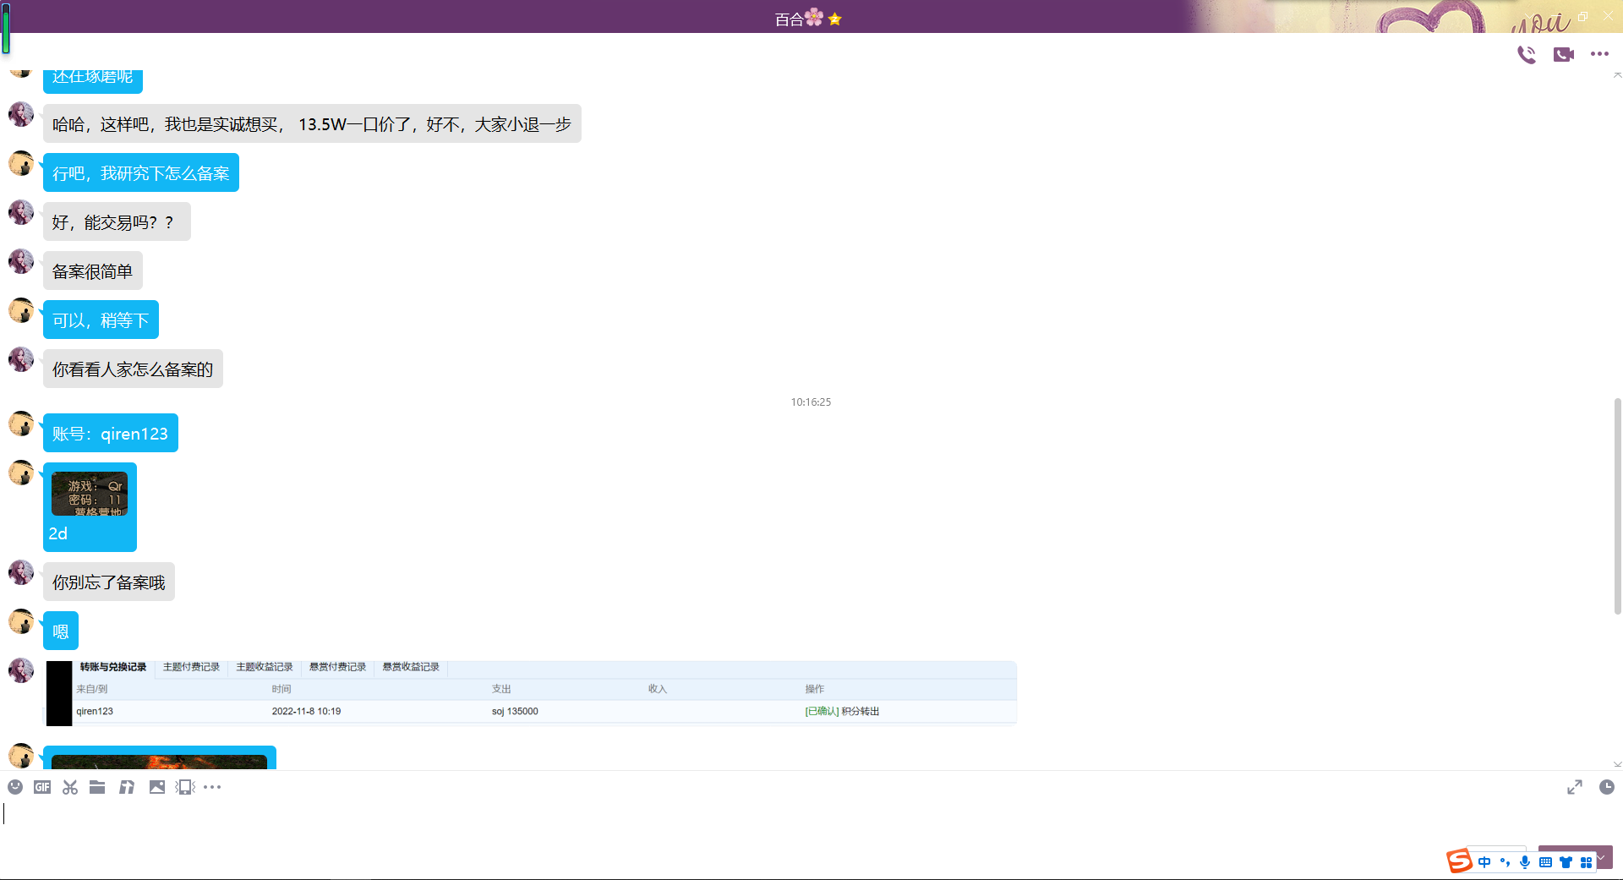The image size is (1623, 880).
Task: Insert a picture into the chat
Action: (157, 787)
